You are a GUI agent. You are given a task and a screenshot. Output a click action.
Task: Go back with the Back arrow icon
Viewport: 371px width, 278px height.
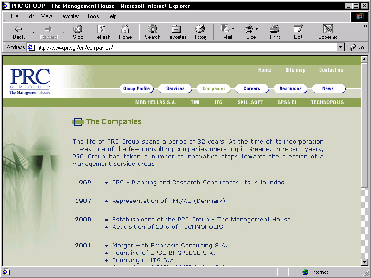coord(19,29)
